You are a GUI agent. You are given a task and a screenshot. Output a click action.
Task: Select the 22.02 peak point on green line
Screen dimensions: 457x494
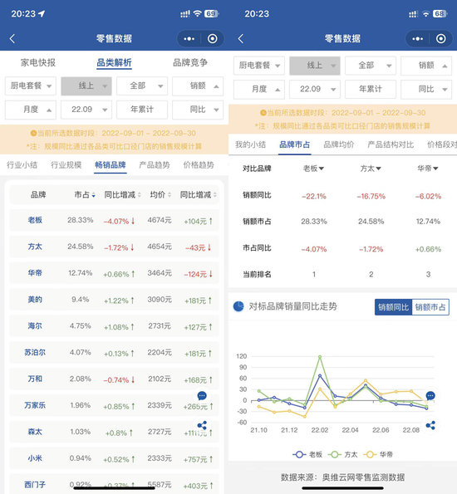[x=320, y=357]
